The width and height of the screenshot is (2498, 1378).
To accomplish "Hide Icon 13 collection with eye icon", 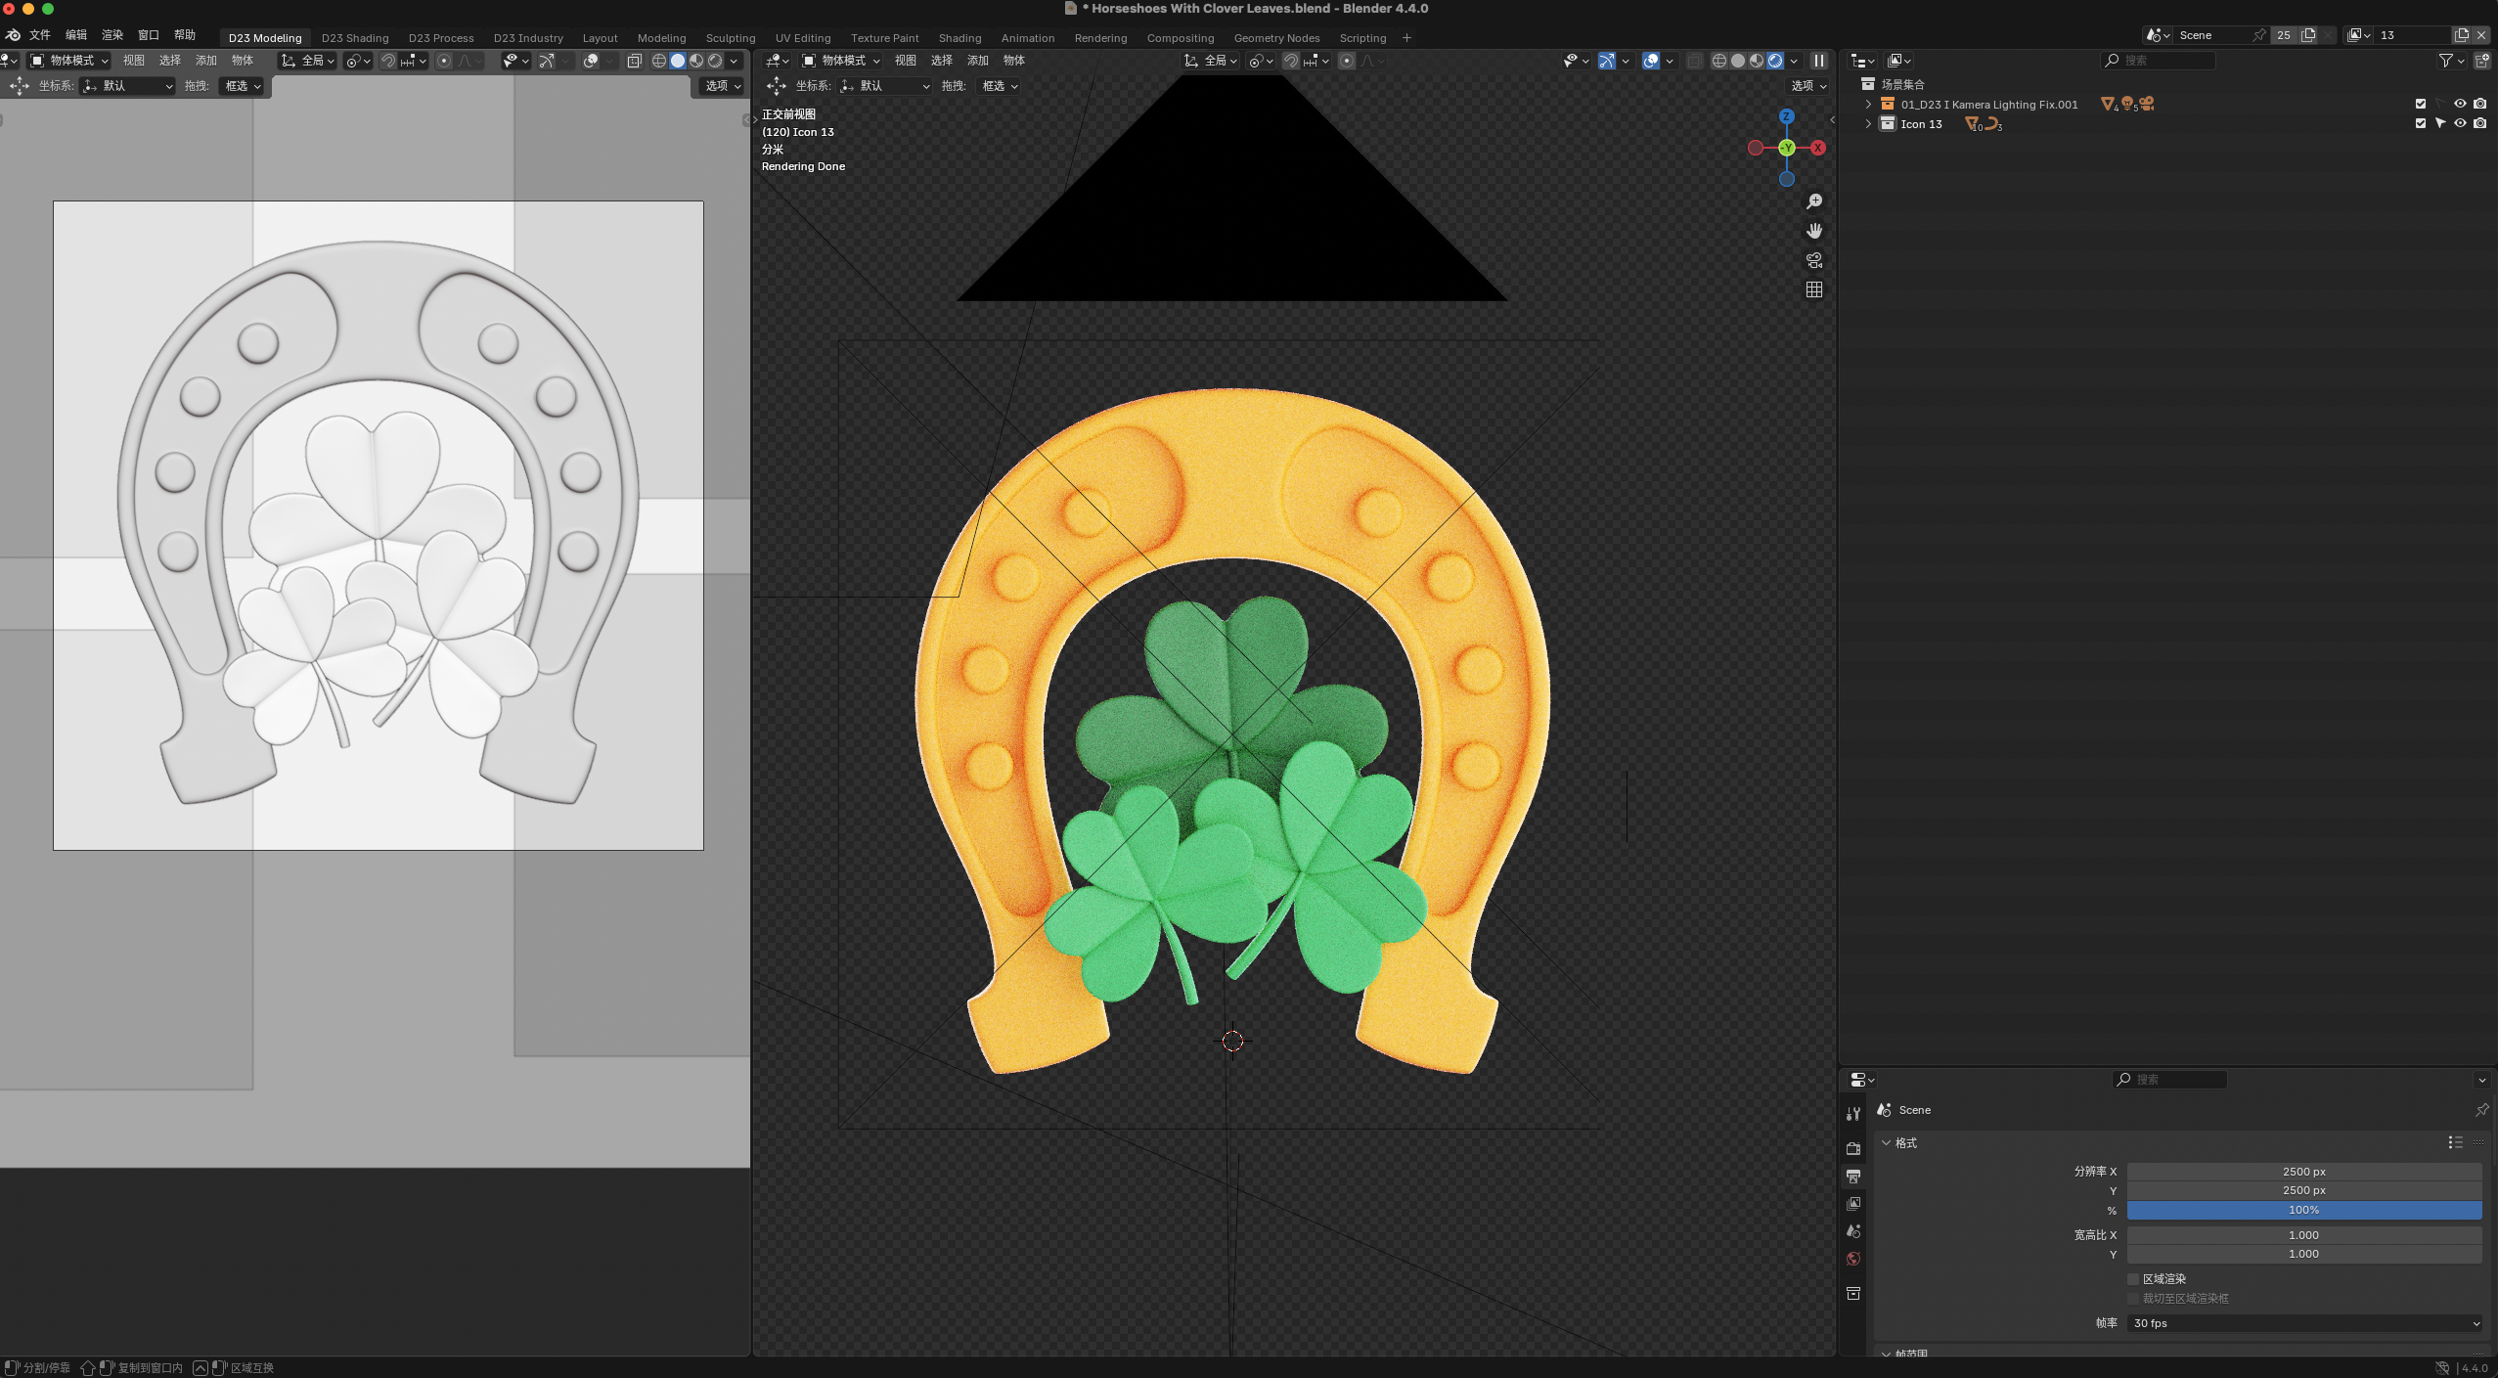I will click(2460, 124).
